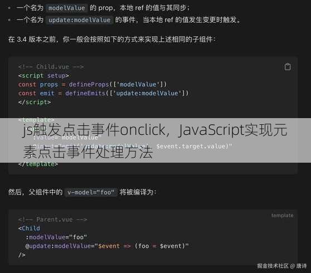
Task: Click the '$event.target.value' code text
Action: click(191, 147)
